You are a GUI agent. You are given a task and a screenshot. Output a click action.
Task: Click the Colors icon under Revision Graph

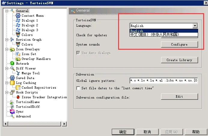tap(18, 44)
